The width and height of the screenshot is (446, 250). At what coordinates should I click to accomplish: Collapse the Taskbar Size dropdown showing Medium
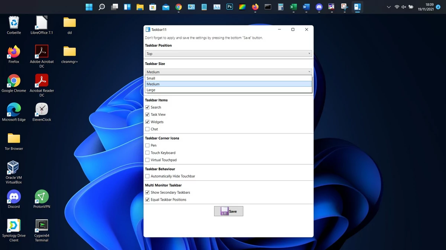tap(228, 72)
